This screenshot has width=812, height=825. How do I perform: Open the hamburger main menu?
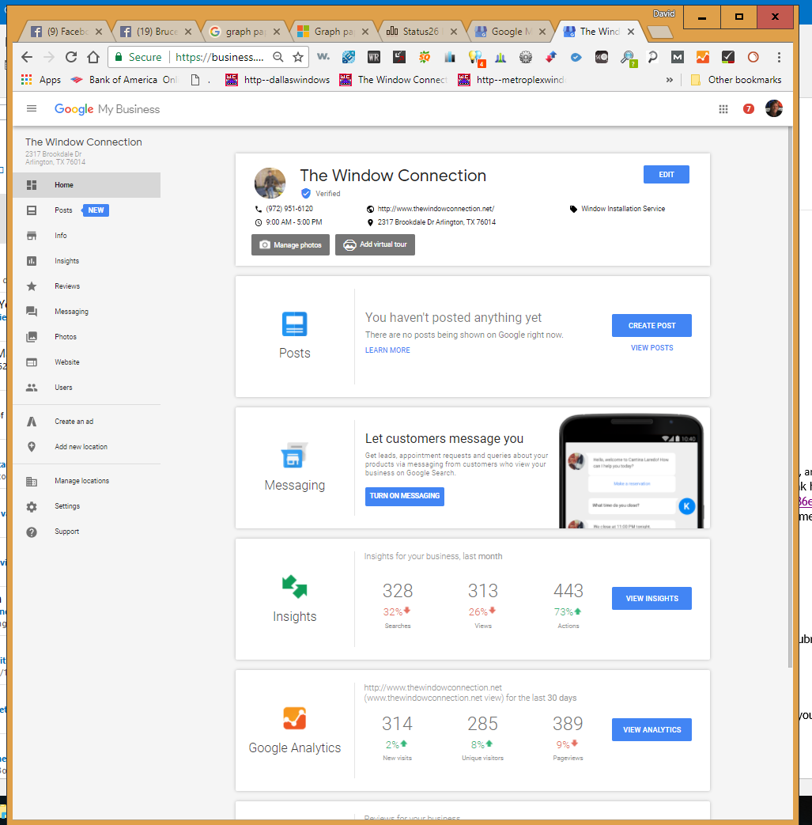[32, 109]
